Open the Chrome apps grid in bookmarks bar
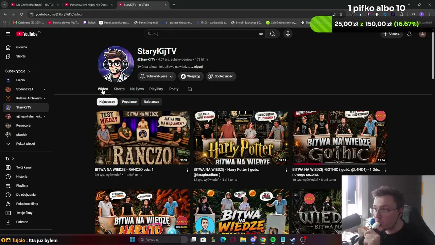 pyautogui.click(x=4, y=23)
